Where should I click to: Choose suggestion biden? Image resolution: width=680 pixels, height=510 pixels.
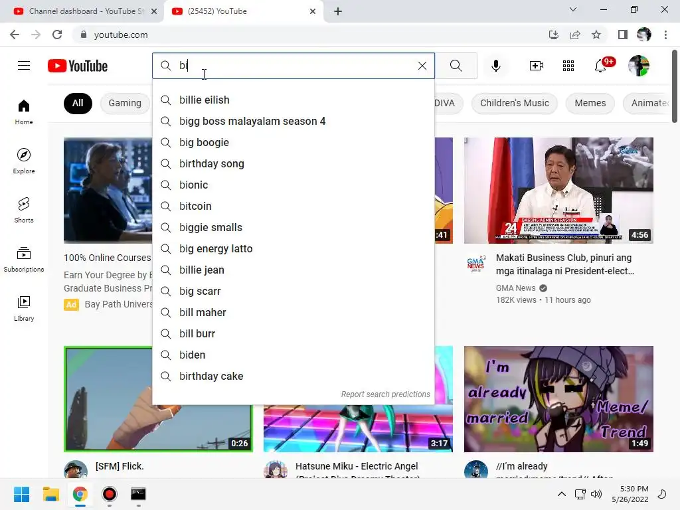(x=294, y=355)
